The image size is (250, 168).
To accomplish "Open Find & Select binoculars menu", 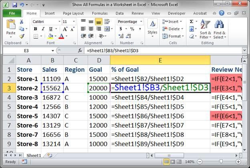I will pos(220,29).
